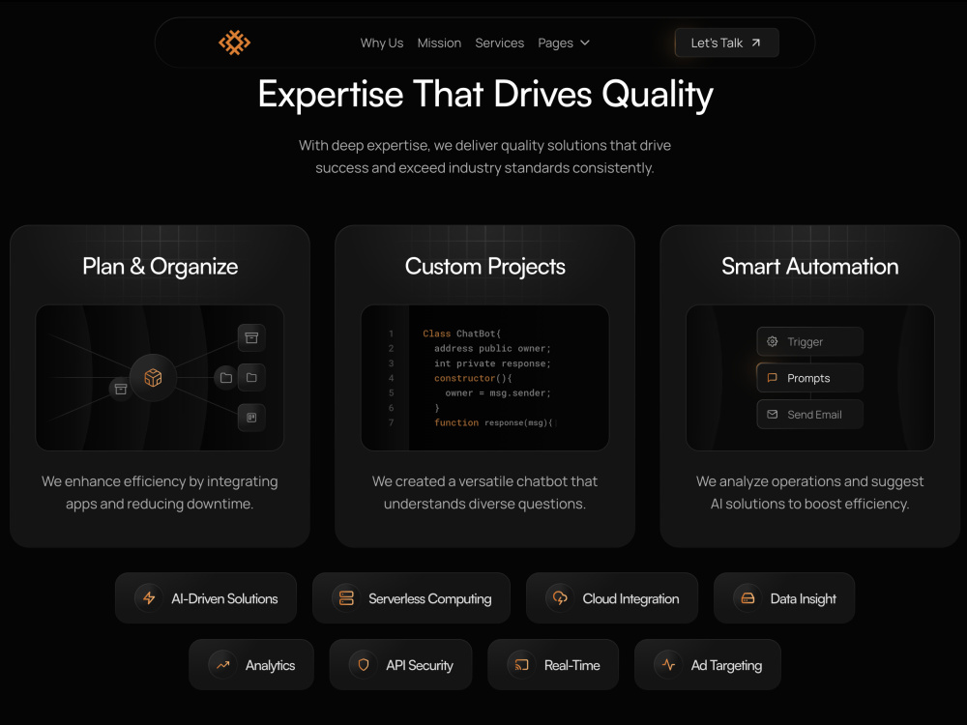Click the pulse icon on the Ad Targeting tag
This screenshot has height=725, width=967.
(x=668, y=665)
